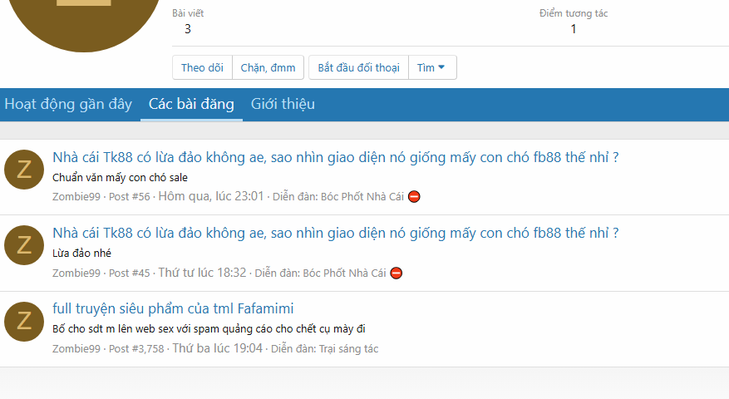729x399 pixels.
Task: Click the red restricted icon on Post #45 row
Action: point(397,273)
